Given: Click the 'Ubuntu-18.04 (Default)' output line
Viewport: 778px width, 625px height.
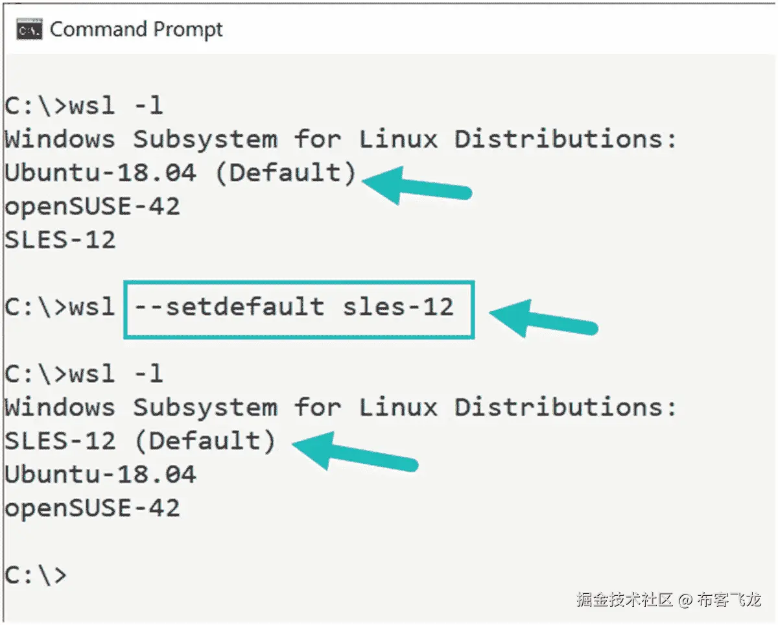Looking at the screenshot, I should click(181, 173).
